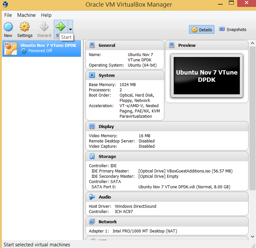256x248 pixels.
Task: Click the Remote Desktop Server Disabled value
Action: pos(147,141)
